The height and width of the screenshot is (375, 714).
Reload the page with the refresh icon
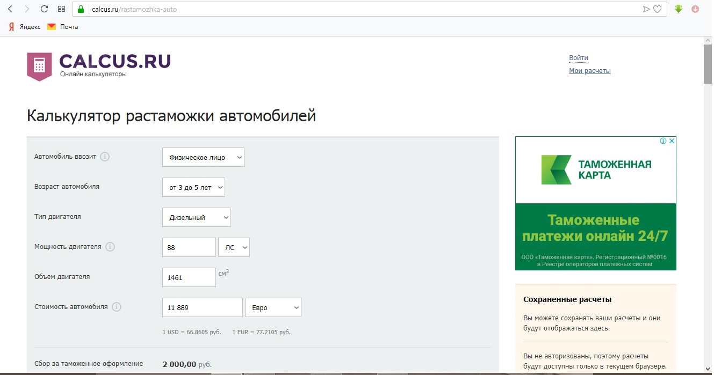(x=45, y=9)
